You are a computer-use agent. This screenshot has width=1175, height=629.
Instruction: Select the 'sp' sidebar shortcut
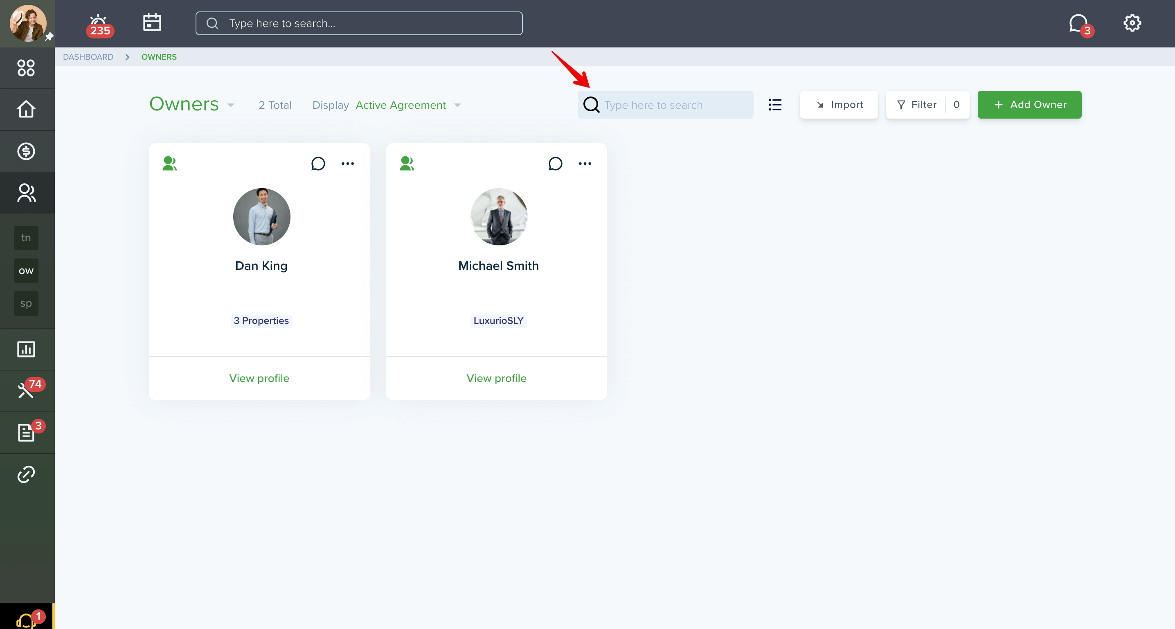26,303
